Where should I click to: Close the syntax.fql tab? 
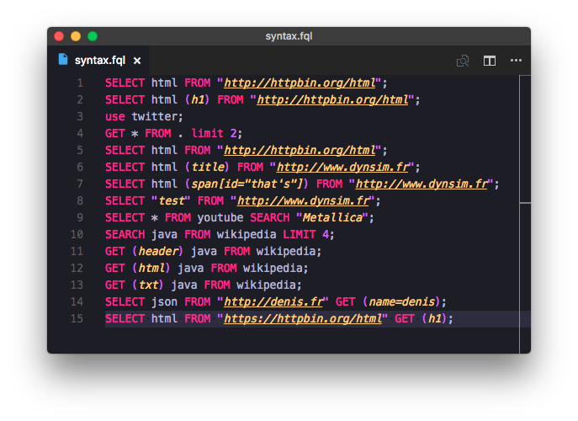tap(137, 61)
